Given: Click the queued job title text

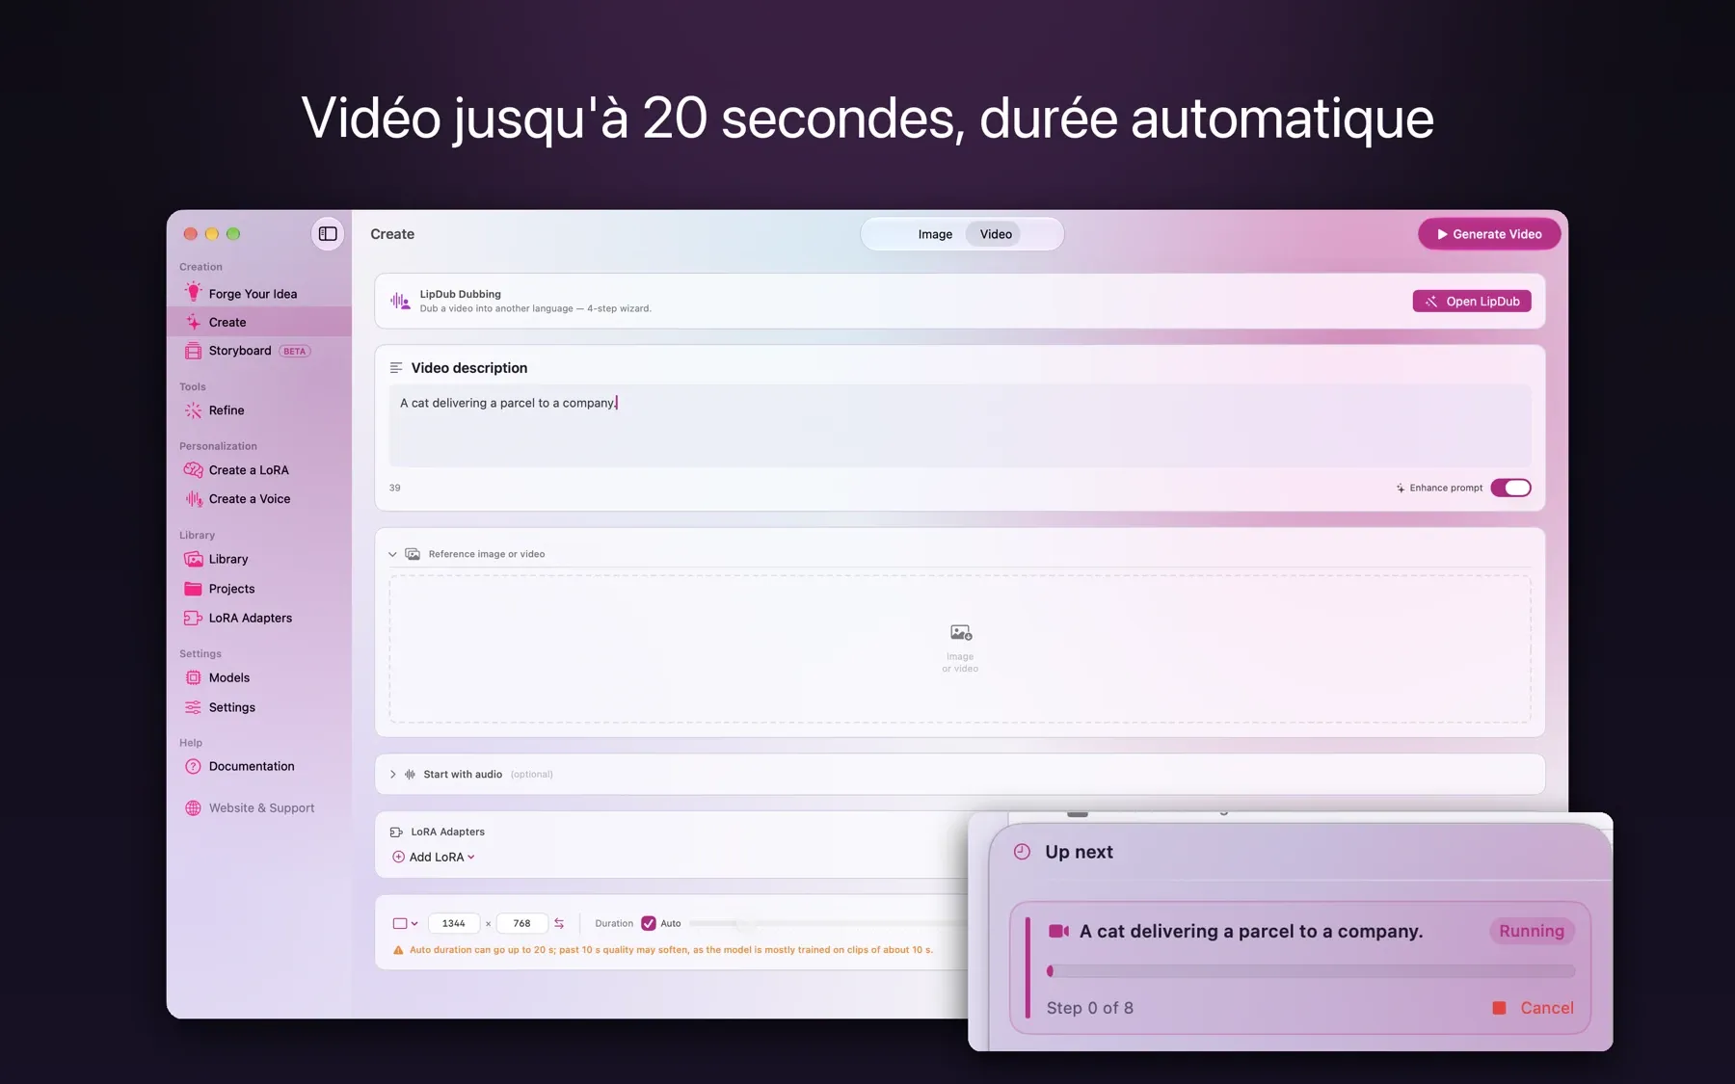Looking at the screenshot, I should (1251, 931).
